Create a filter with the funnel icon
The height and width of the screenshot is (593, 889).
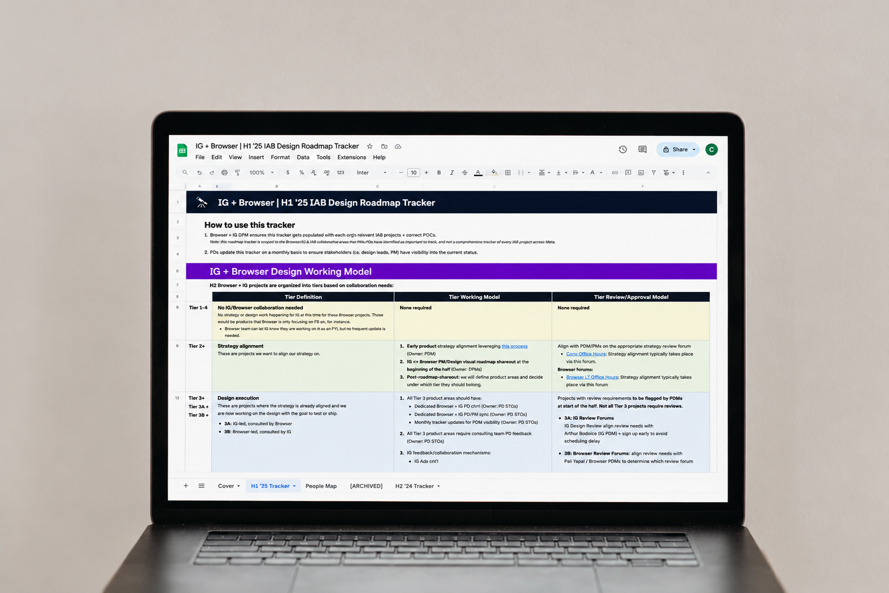point(654,173)
